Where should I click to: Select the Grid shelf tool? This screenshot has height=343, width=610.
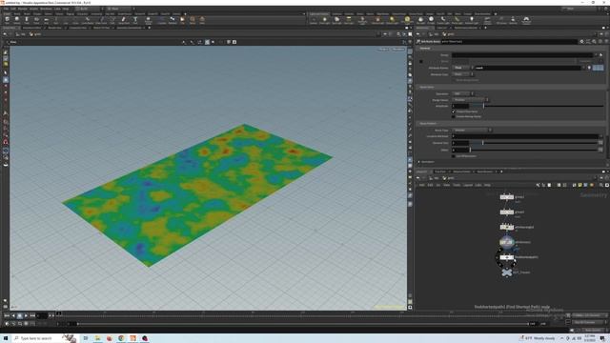pyautogui.click(x=46, y=20)
